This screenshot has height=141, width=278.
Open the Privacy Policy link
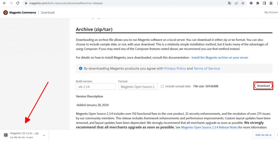click(x=175, y=68)
